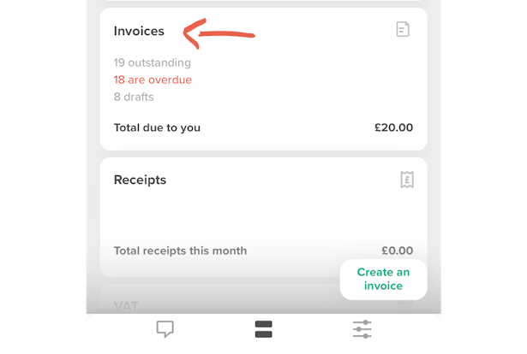The image size is (527, 354).
Task: Open the VAT card heading
Action: pos(126,306)
